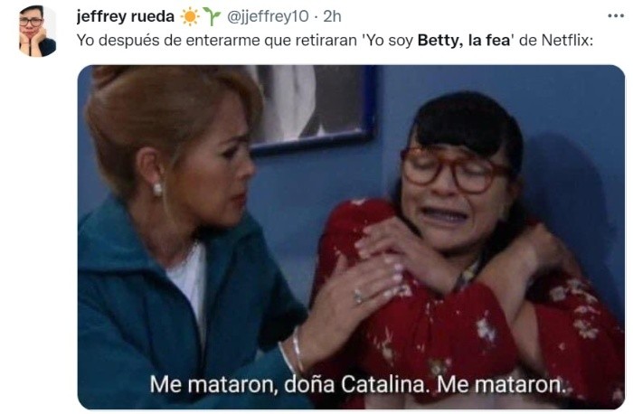Click the ring on the woman's hand
Screen dimensions: 633x414
tap(358, 297)
